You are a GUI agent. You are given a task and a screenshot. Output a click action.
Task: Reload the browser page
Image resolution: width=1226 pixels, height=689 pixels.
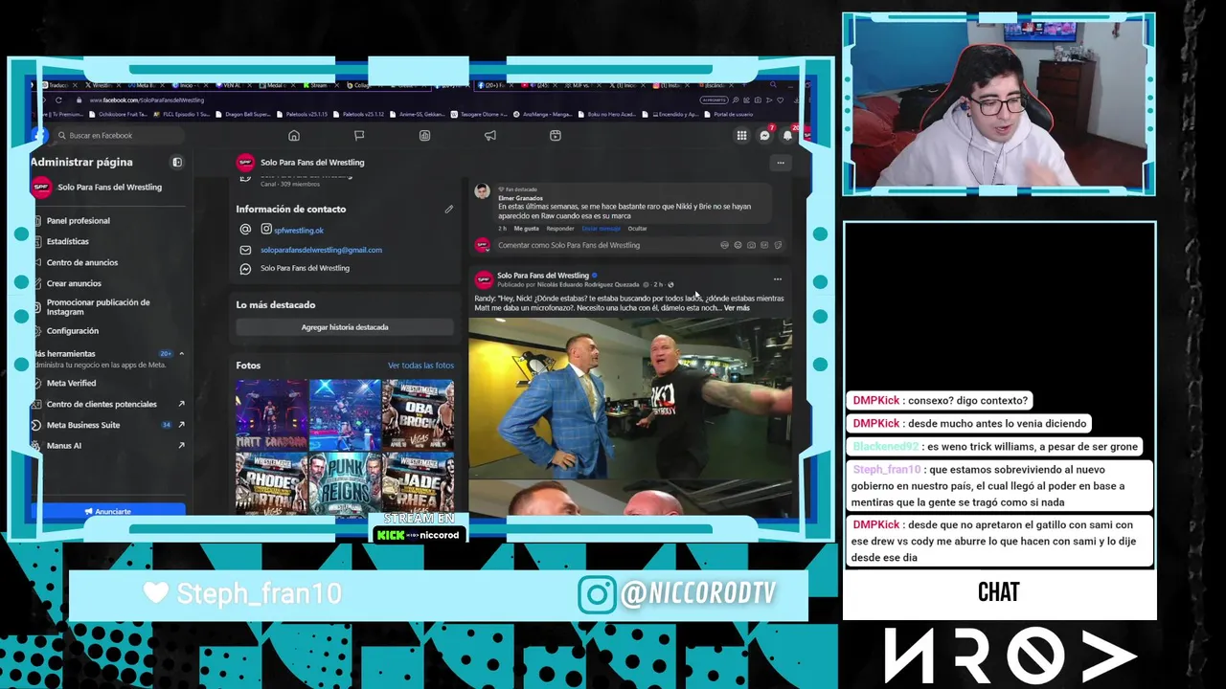point(58,100)
